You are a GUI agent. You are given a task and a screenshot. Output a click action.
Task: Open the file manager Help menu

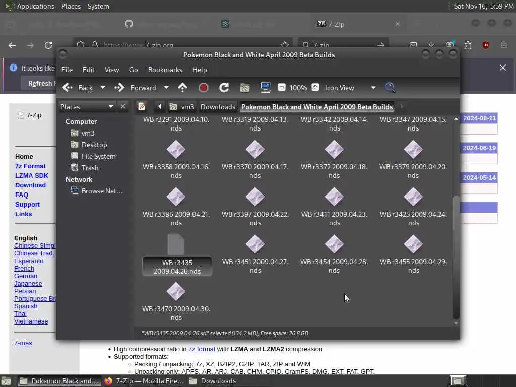[200, 70]
